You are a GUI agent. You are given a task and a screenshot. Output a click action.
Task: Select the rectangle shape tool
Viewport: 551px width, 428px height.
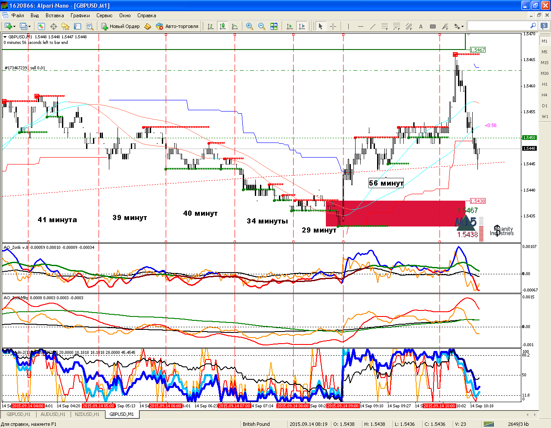(x=433, y=26)
